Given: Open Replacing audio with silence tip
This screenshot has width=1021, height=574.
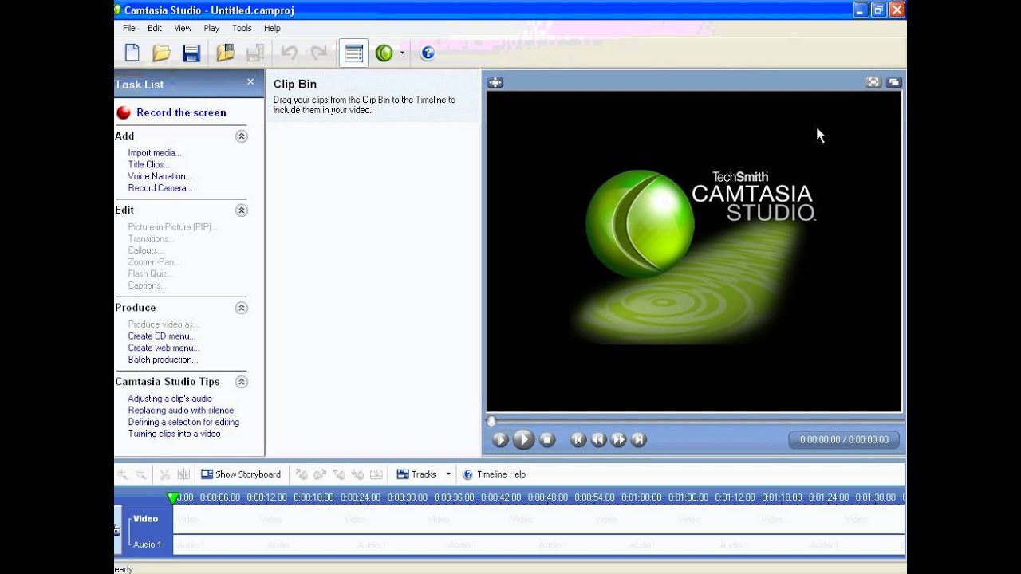Looking at the screenshot, I should coord(181,411).
